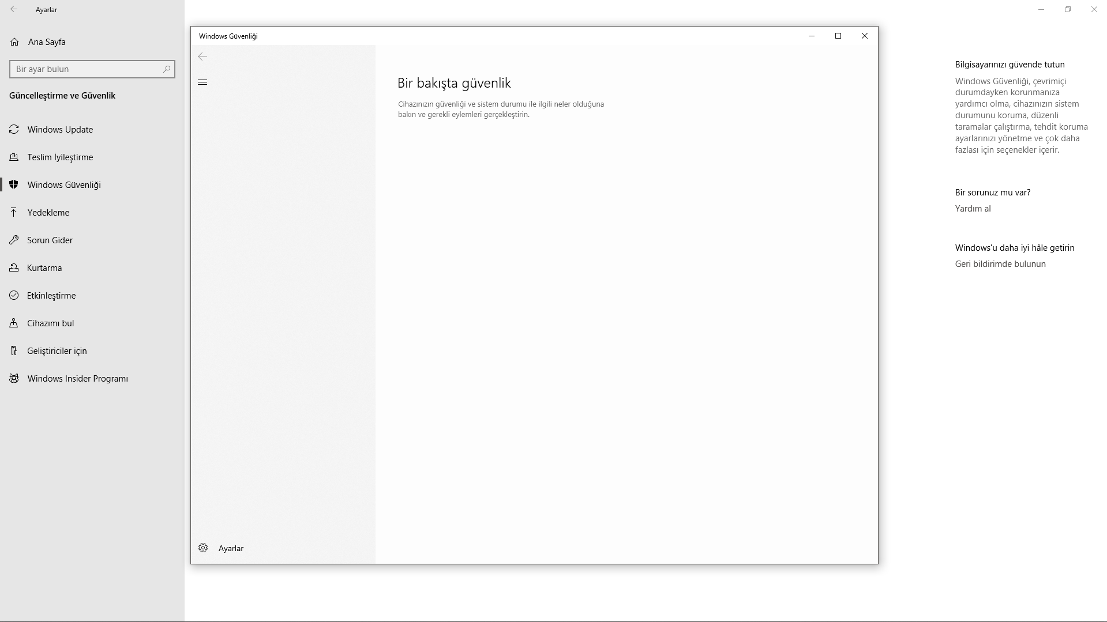
Task: Click the Geliştiriciler için tools icon
Action: [x=14, y=351]
